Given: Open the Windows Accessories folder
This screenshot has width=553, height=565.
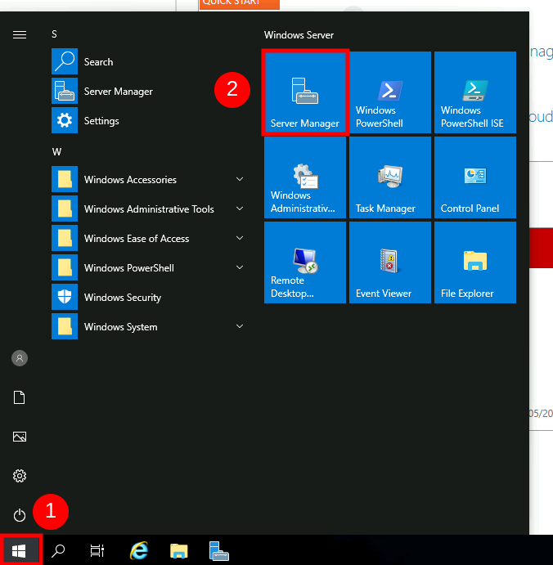Looking at the screenshot, I should [150, 179].
